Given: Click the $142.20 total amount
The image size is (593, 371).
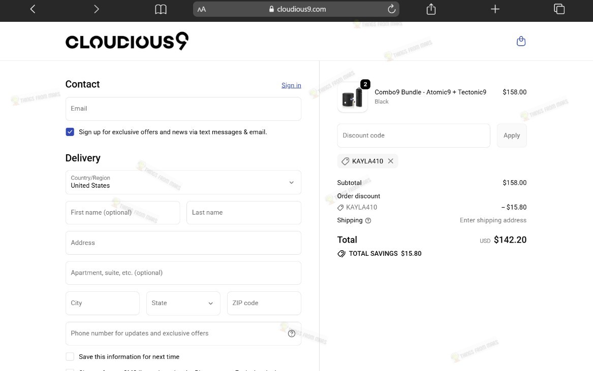Looking at the screenshot, I should [510, 240].
